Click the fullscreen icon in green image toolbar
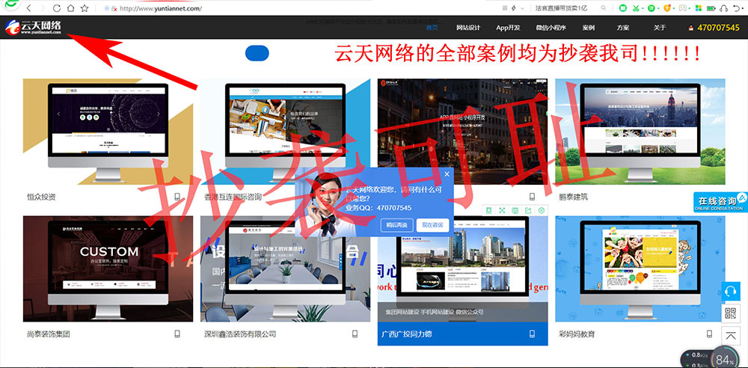Image resolution: width=748 pixels, height=368 pixels. click(502, 210)
